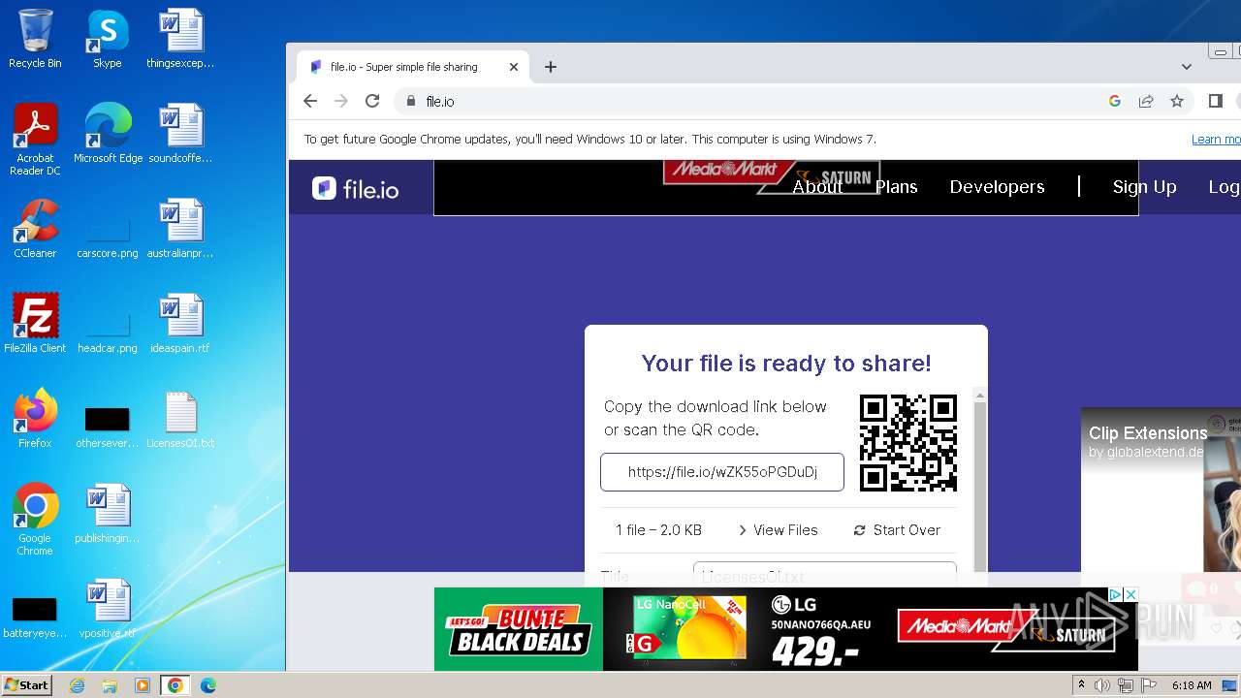Toggle Chrome side panel

tap(1216, 101)
